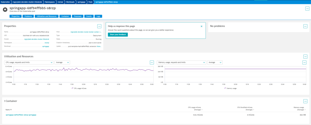Open 1 Container section options menu

(x=306, y=101)
